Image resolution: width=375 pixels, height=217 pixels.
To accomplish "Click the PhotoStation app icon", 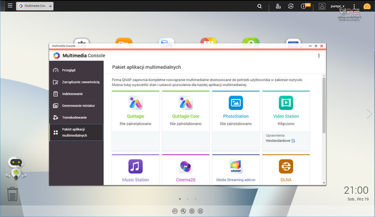I will click(x=236, y=103).
